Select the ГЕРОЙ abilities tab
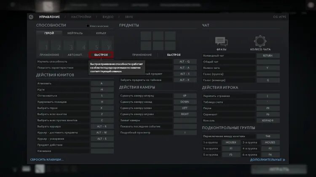 point(49,33)
